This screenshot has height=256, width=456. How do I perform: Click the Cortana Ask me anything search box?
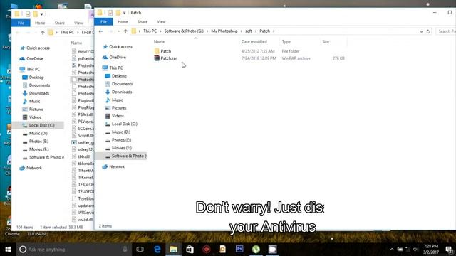tap(74, 250)
